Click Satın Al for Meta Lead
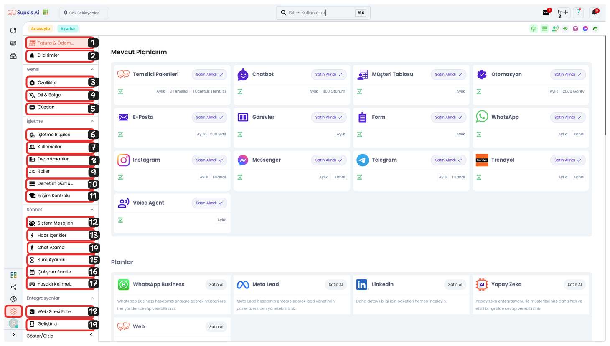The height and width of the screenshot is (346, 610). (335, 285)
